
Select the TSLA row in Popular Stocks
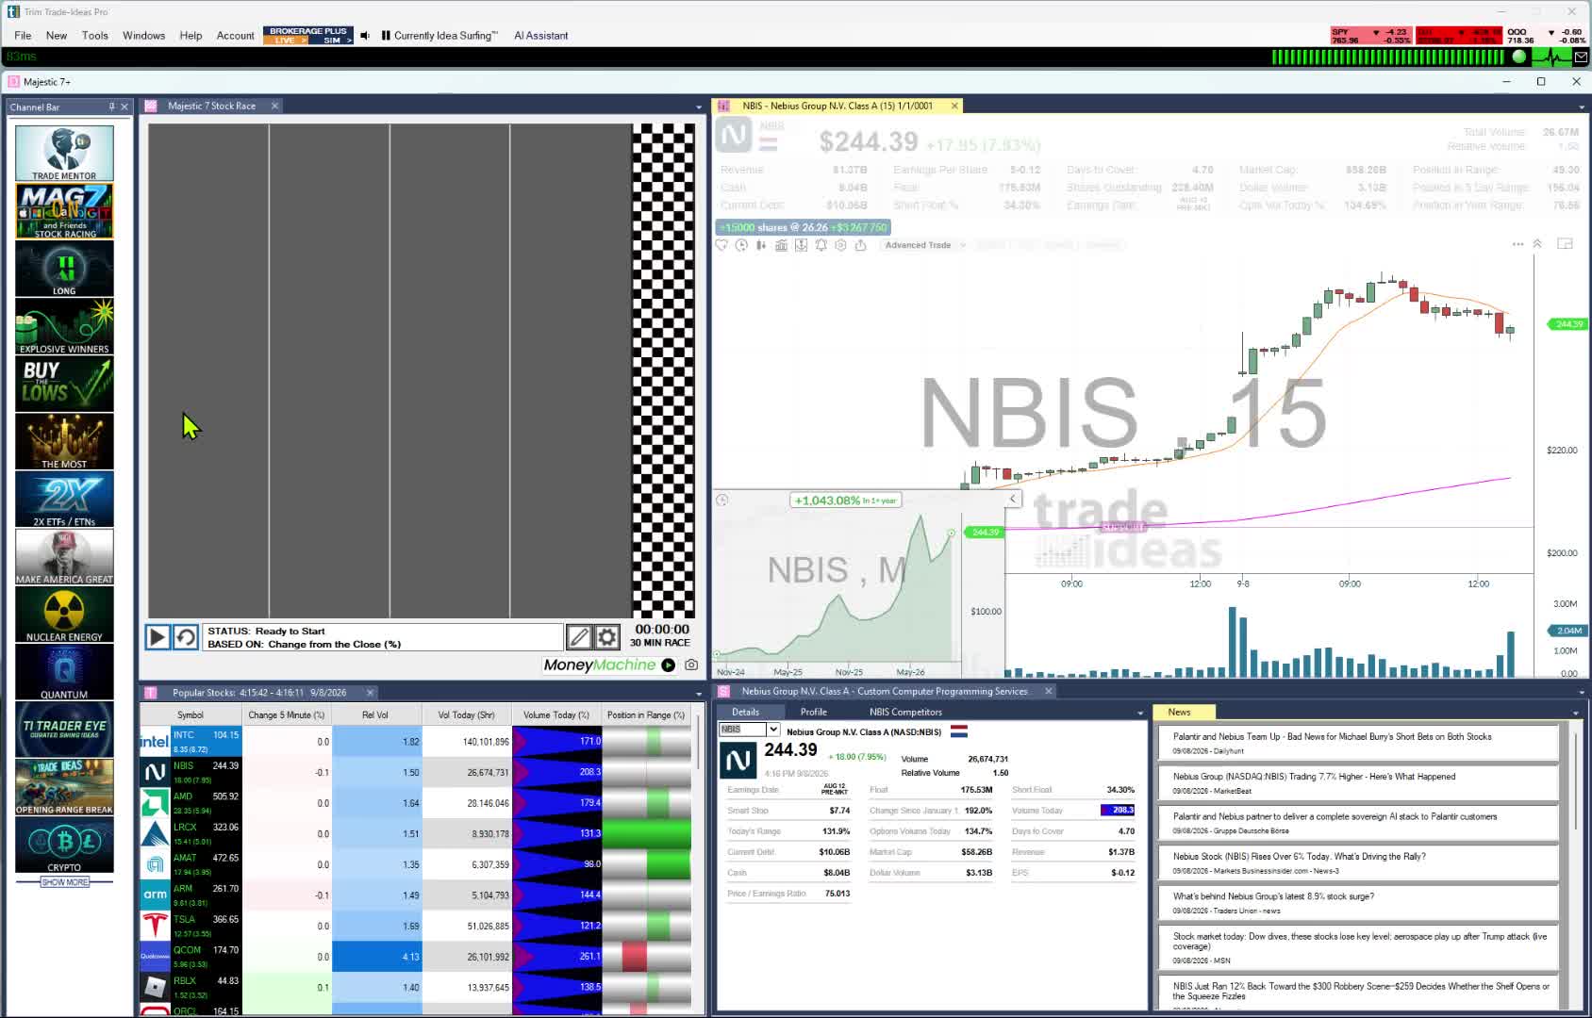click(415, 926)
